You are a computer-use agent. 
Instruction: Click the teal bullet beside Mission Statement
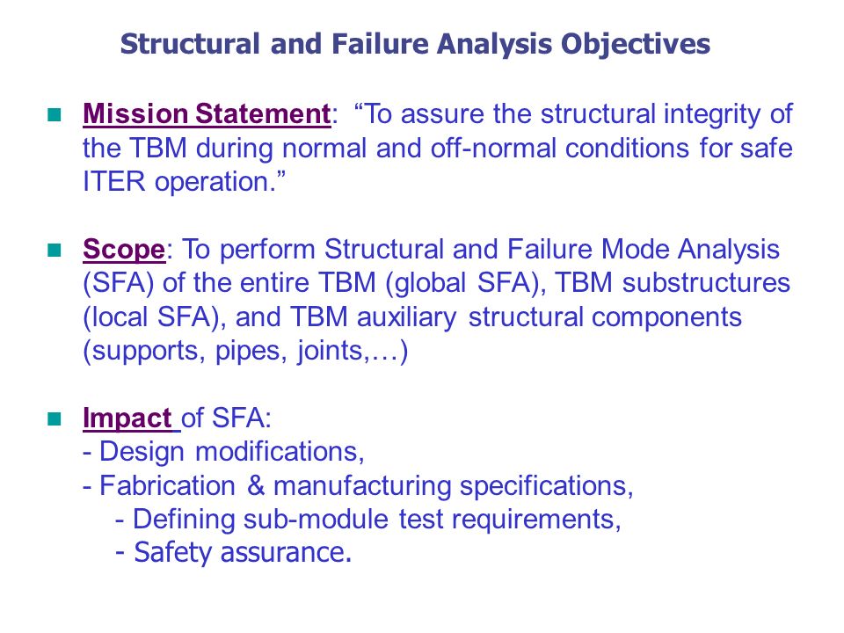point(55,114)
